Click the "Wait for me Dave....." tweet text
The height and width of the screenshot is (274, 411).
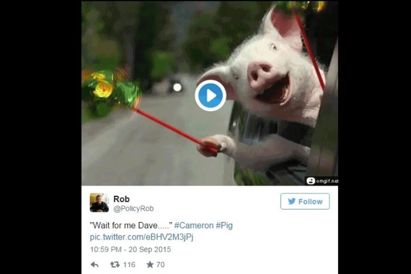pyautogui.click(x=131, y=225)
